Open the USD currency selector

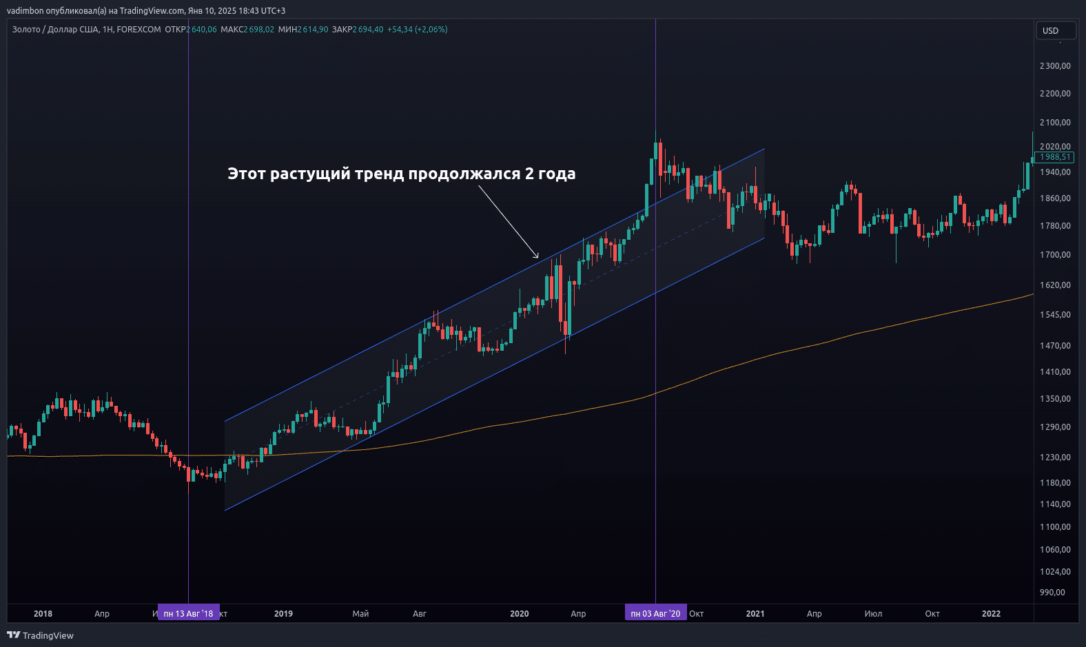1055,30
